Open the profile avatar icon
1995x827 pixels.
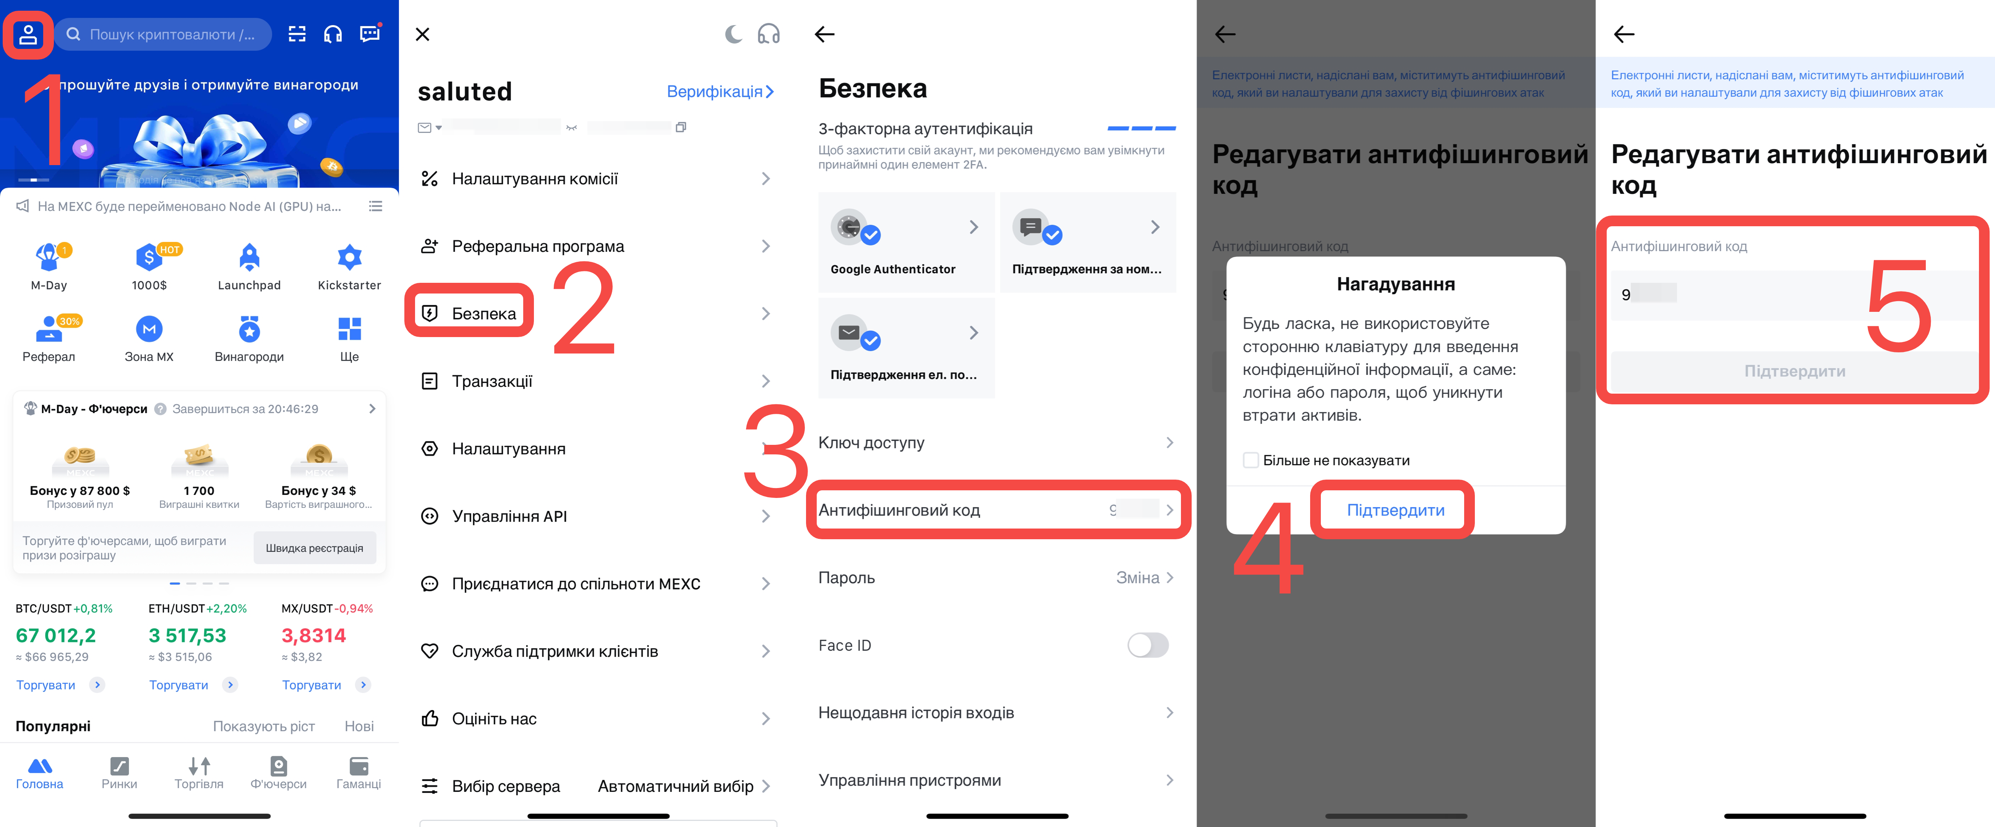click(29, 34)
